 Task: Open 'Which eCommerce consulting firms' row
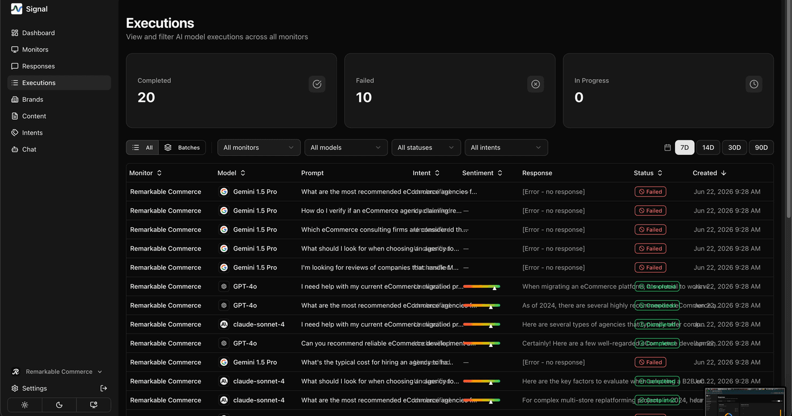coord(449,229)
